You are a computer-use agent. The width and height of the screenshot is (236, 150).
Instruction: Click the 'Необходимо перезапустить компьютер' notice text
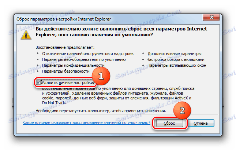click(x=101, y=111)
